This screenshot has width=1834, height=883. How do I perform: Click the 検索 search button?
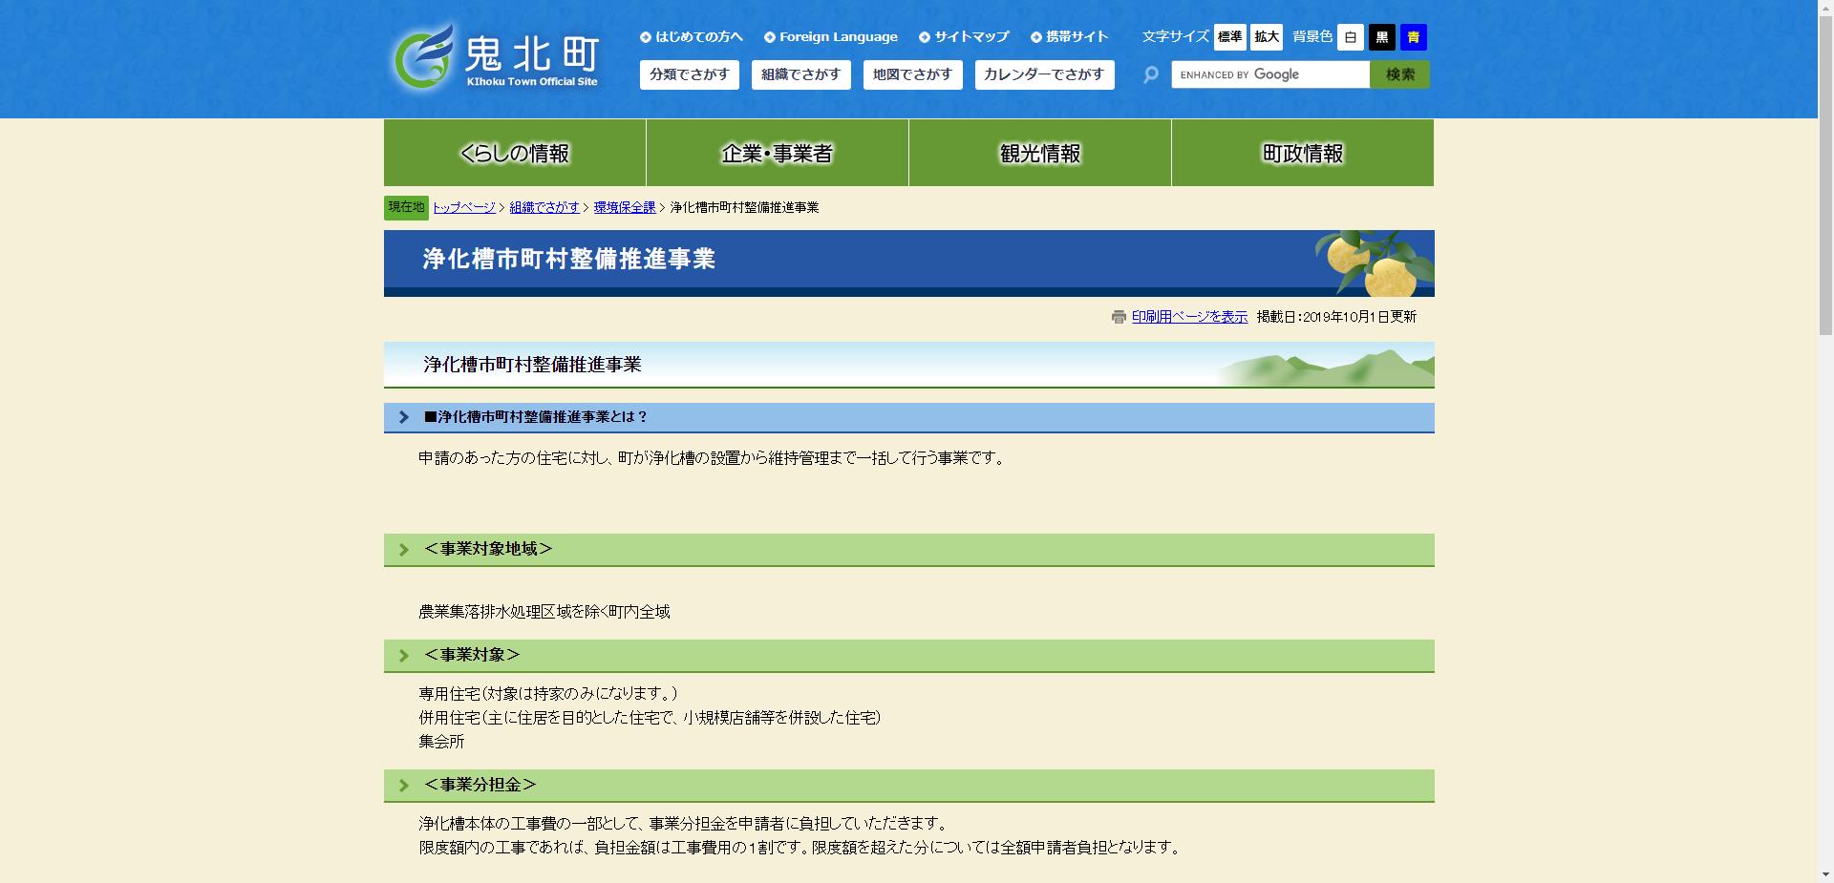[x=1399, y=74]
